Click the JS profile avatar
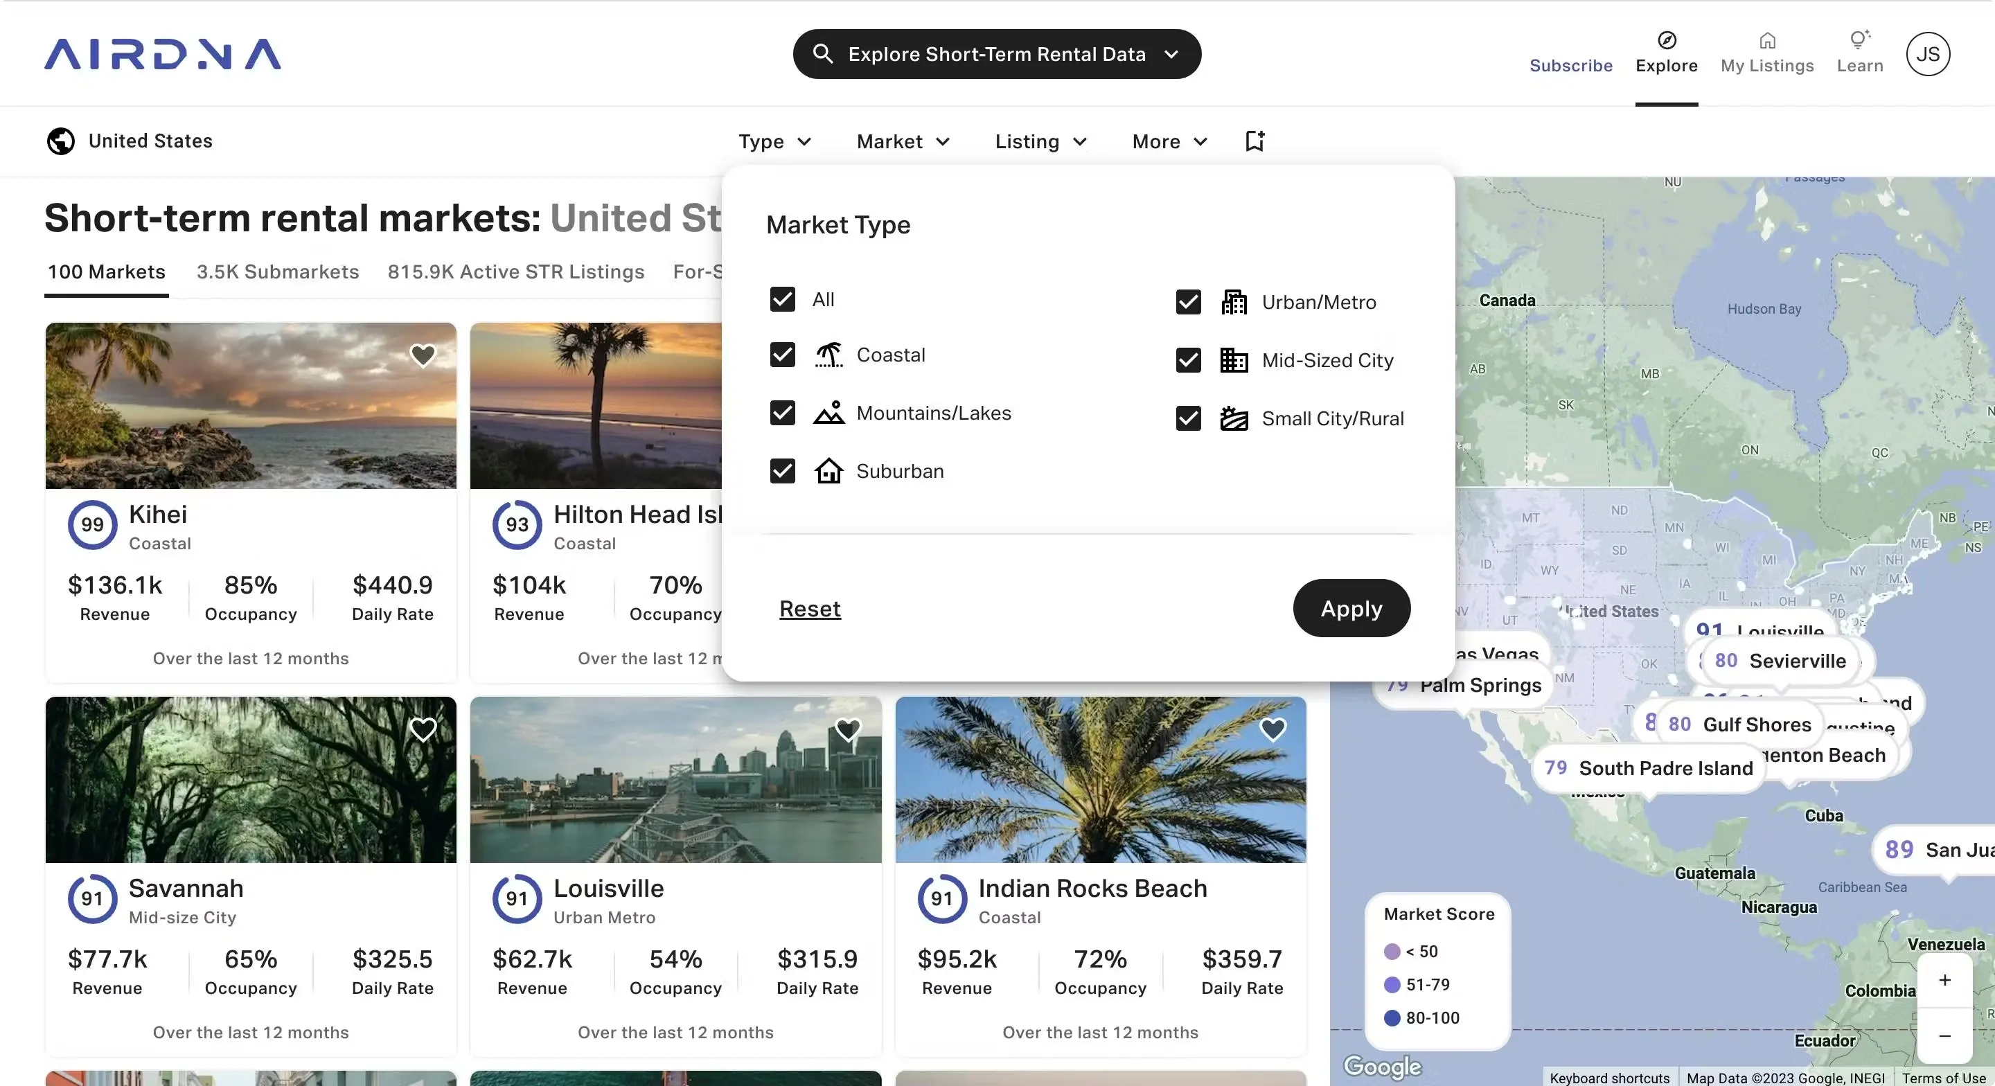The width and height of the screenshot is (1995, 1086). click(x=1928, y=53)
